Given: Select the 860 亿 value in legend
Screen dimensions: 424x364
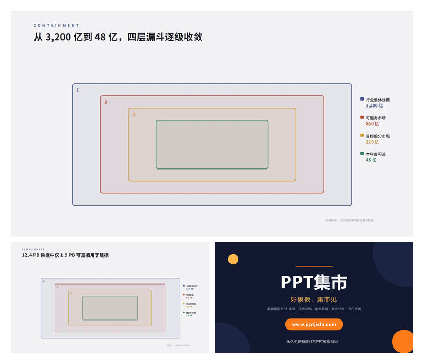Looking at the screenshot, I should click(x=373, y=124).
